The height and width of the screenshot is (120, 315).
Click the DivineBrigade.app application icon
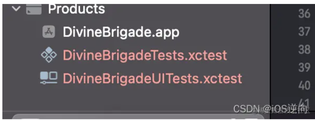tap(49, 32)
